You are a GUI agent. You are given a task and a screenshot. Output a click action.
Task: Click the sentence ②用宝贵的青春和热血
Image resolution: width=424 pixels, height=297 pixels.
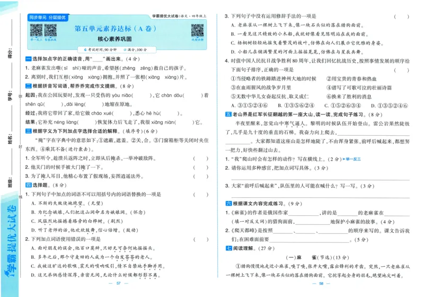[351, 78]
